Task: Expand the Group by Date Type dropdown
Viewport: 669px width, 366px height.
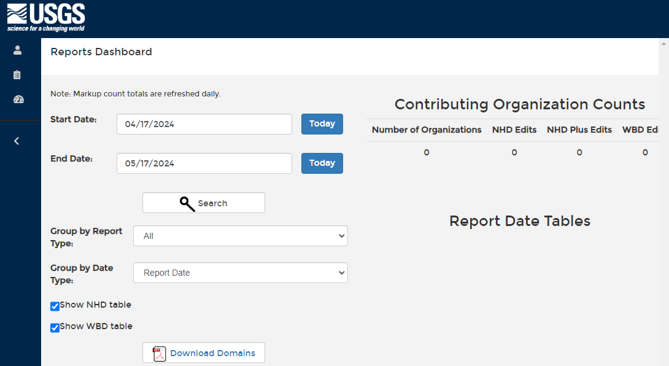Action: (240, 273)
